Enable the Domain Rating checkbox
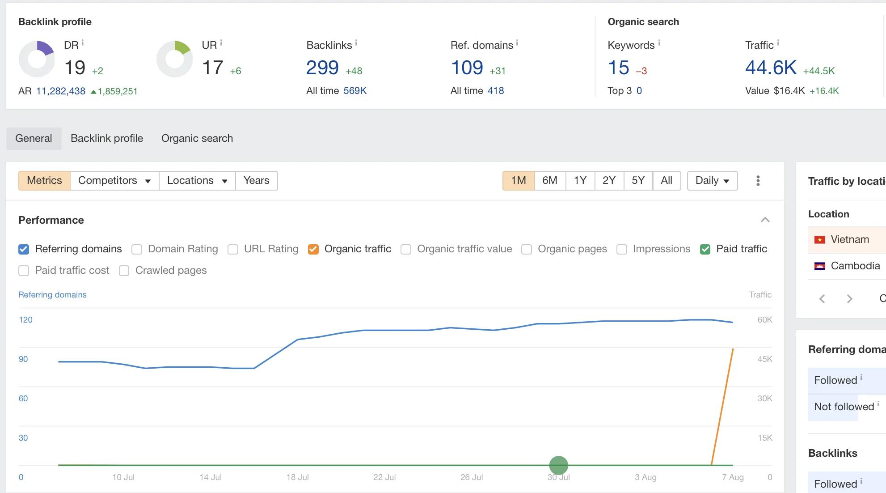The image size is (886, 493). (137, 249)
